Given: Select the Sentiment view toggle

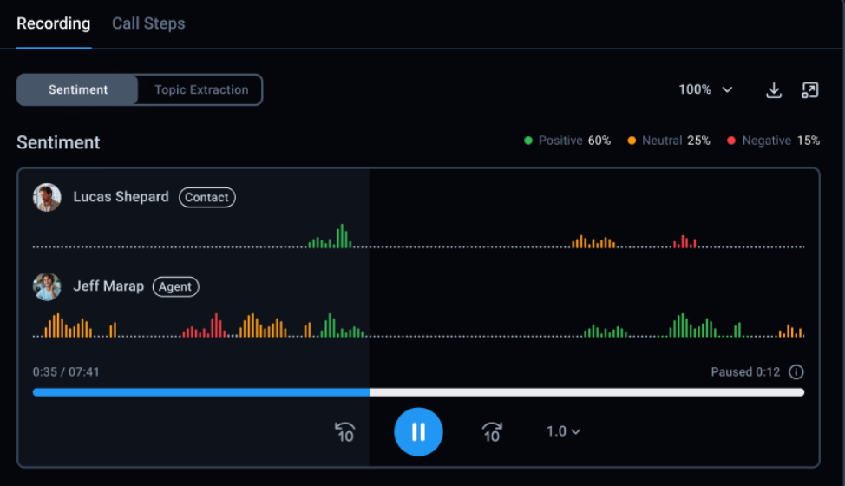Looking at the screenshot, I should [77, 89].
